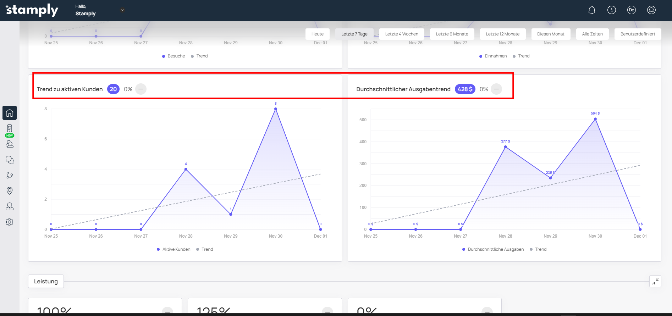Open the card scanner icon marked NEW

click(x=10, y=129)
